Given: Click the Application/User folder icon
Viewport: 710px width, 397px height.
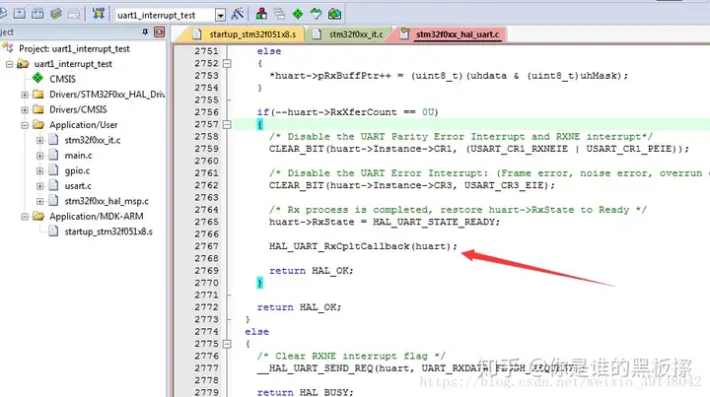Looking at the screenshot, I should point(38,125).
